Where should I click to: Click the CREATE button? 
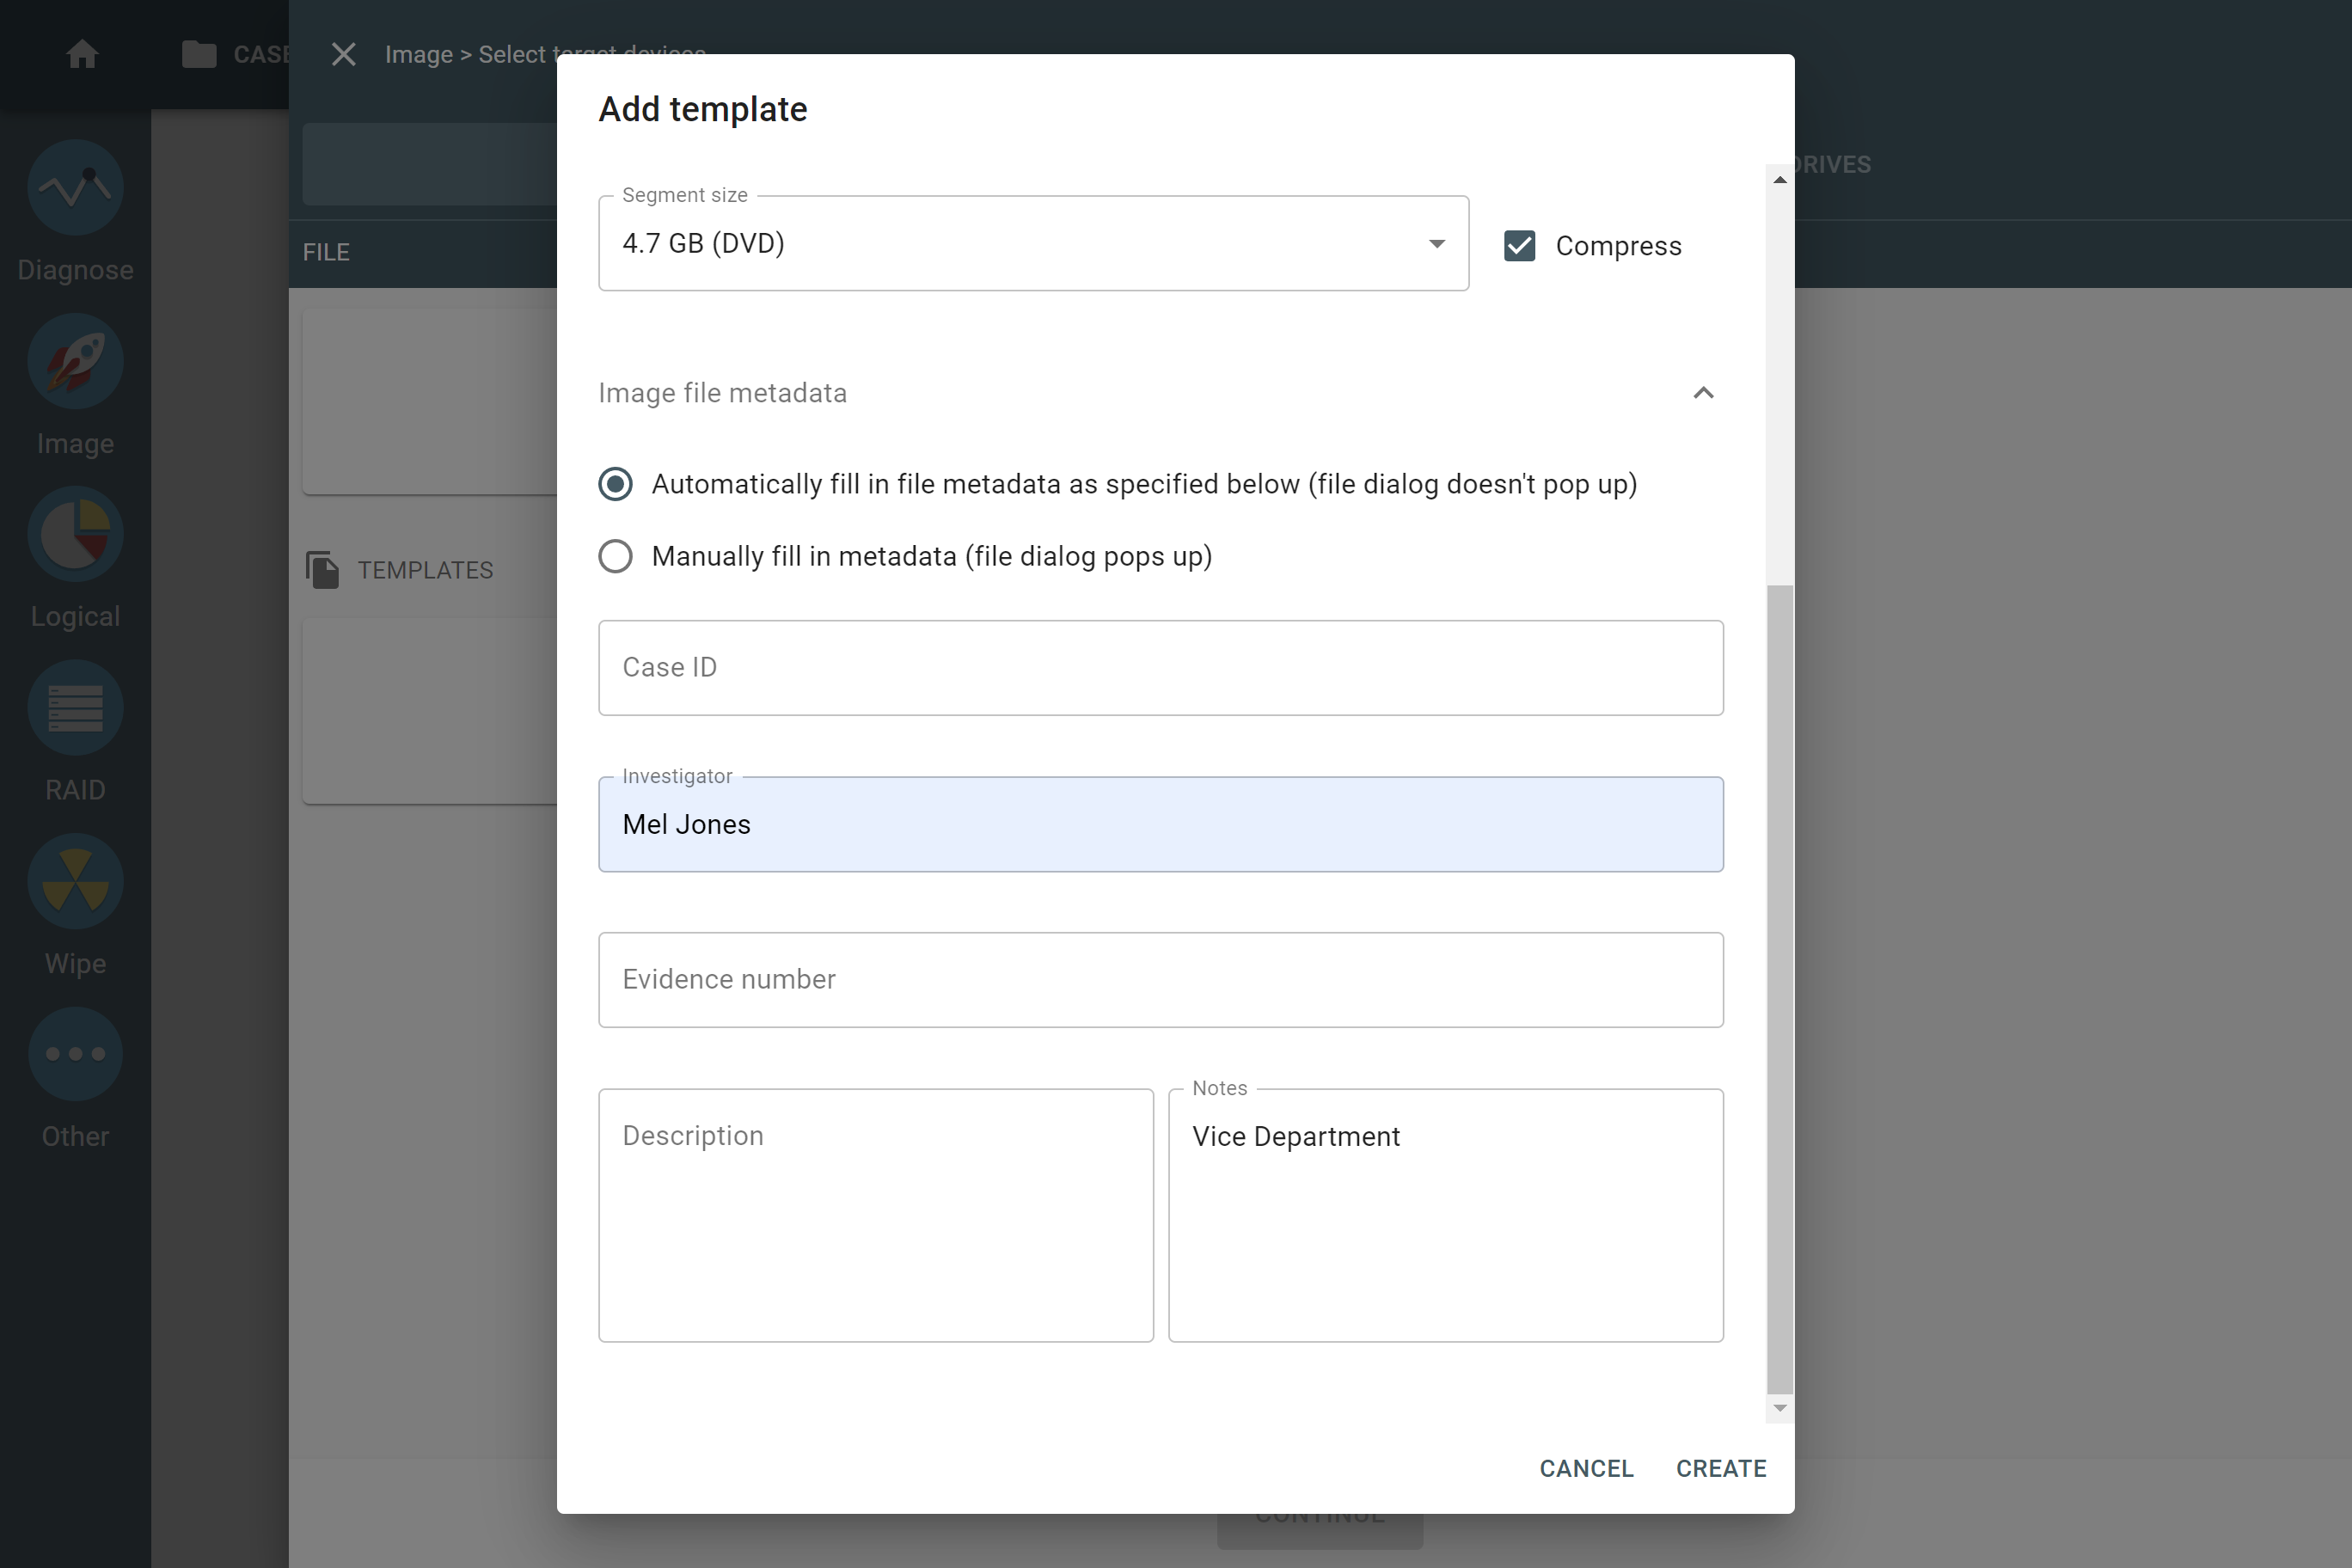point(1722,1468)
